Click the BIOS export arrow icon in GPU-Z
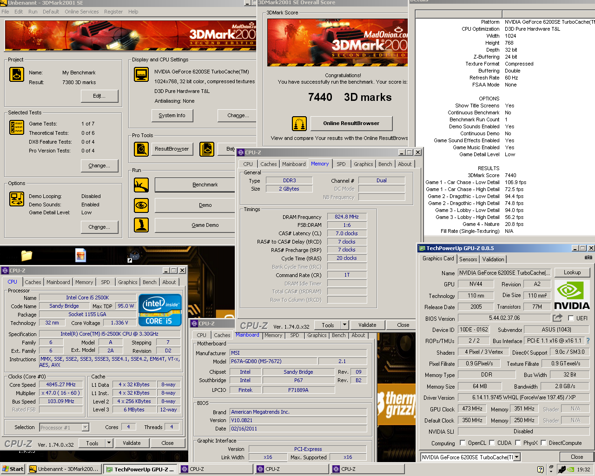 point(557,318)
